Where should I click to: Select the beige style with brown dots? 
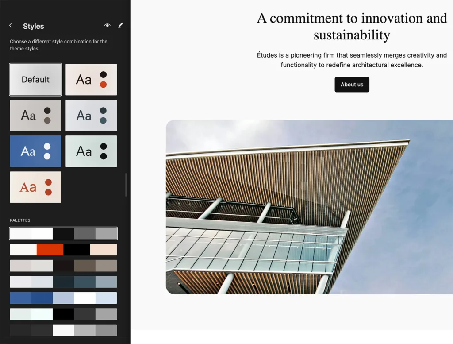tap(35, 116)
